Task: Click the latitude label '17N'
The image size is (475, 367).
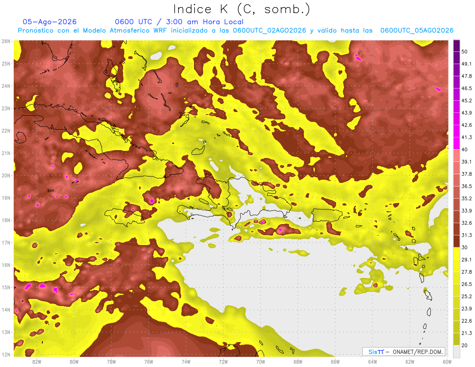Action: click(x=6, y=242)
